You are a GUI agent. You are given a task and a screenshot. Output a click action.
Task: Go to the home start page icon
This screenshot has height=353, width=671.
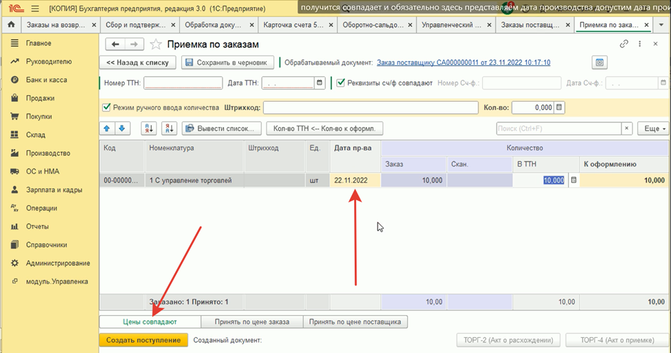(x=11, y=25)
